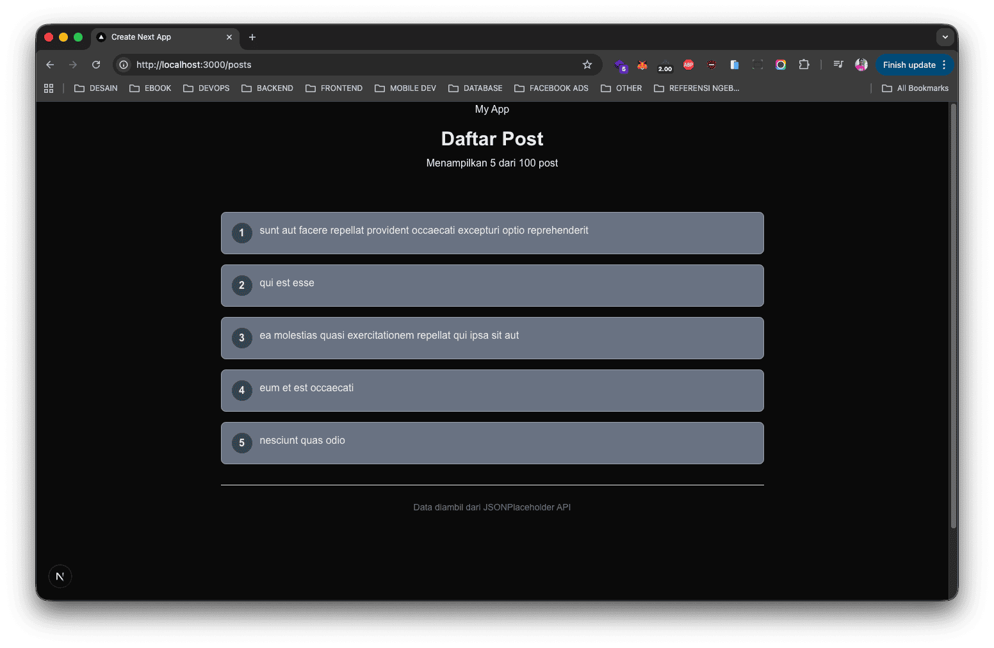
Task: Expand the tab search chevron at top right
Action: [x=945, y=37]
